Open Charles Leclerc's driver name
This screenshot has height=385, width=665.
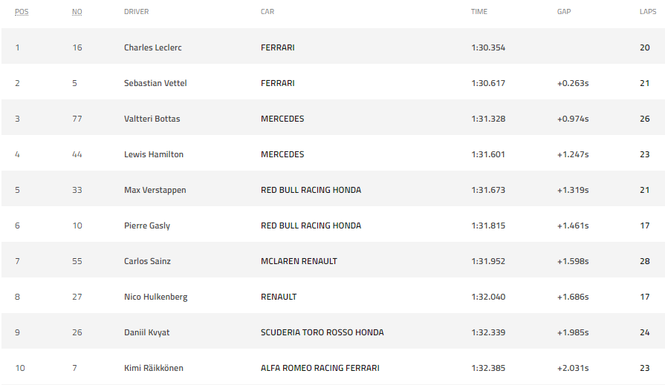(x=152, y=47)
